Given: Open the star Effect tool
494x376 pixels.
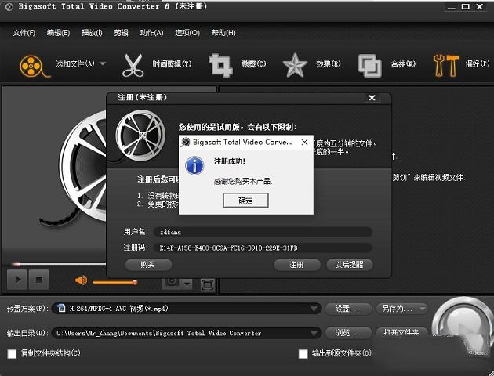Looking at the screenshot, I should pyautogui.click(x=294, y=65).
